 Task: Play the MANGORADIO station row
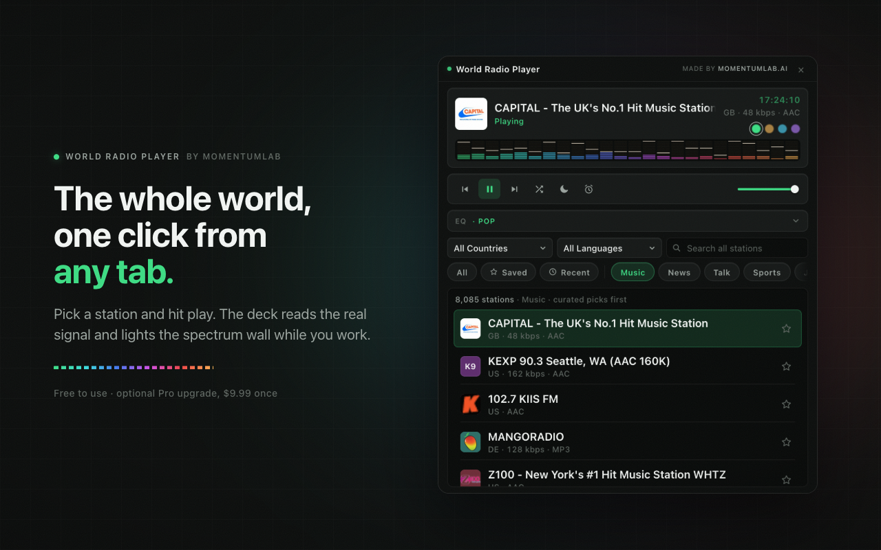point(627,442)
